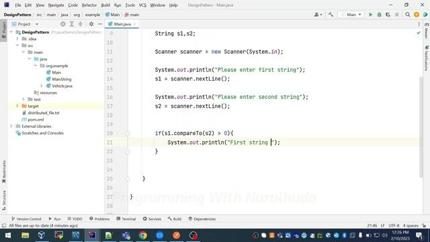Open IDE updates notification icon
430x242 pixels.
click(417, 15)
